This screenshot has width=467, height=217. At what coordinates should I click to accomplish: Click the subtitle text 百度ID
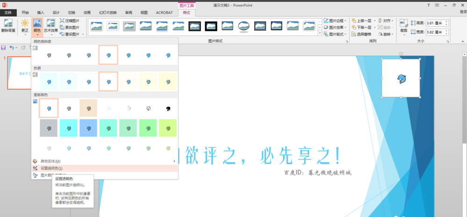[292, 173]
